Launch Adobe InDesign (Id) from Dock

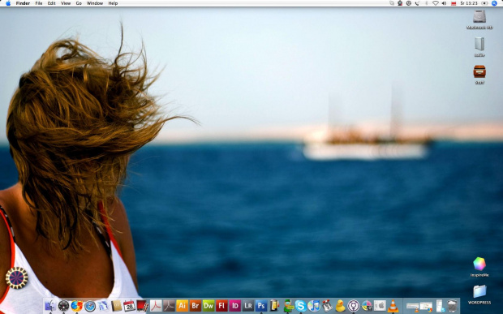tap(234, 306)
